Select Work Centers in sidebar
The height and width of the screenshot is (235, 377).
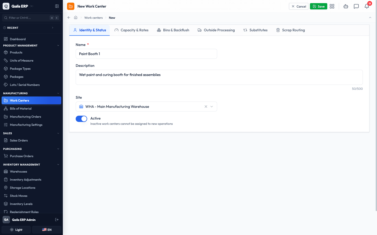(31, 101)
